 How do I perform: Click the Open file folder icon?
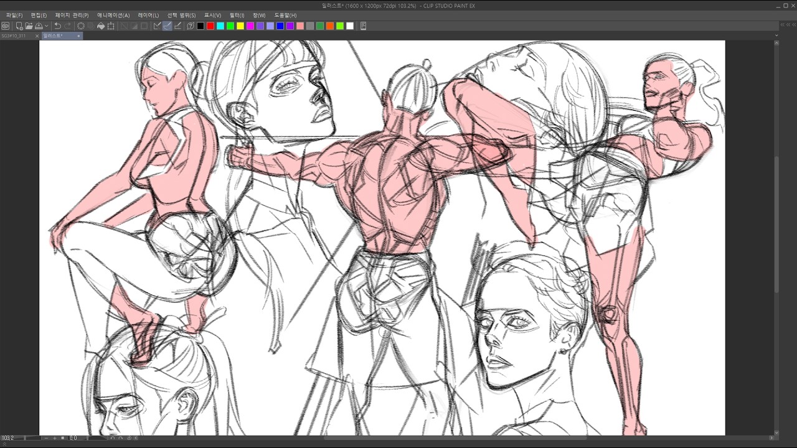pyautogui.click(x=29, y=26)
